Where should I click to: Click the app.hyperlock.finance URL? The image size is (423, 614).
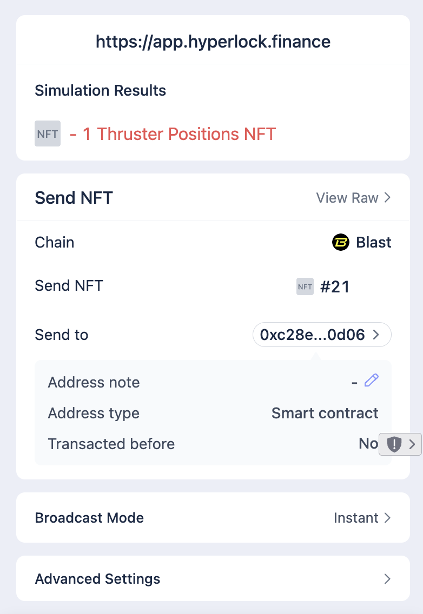click(213, 42)
